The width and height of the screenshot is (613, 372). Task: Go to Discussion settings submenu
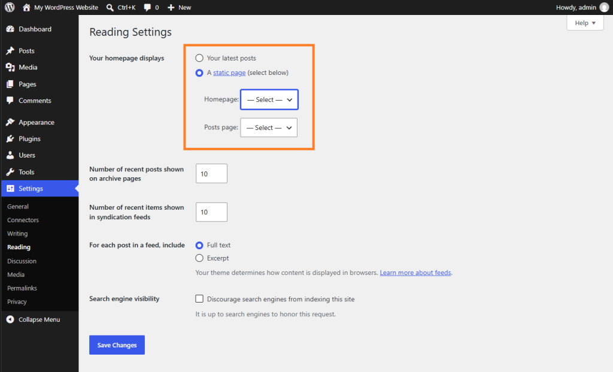coord(22,261)
